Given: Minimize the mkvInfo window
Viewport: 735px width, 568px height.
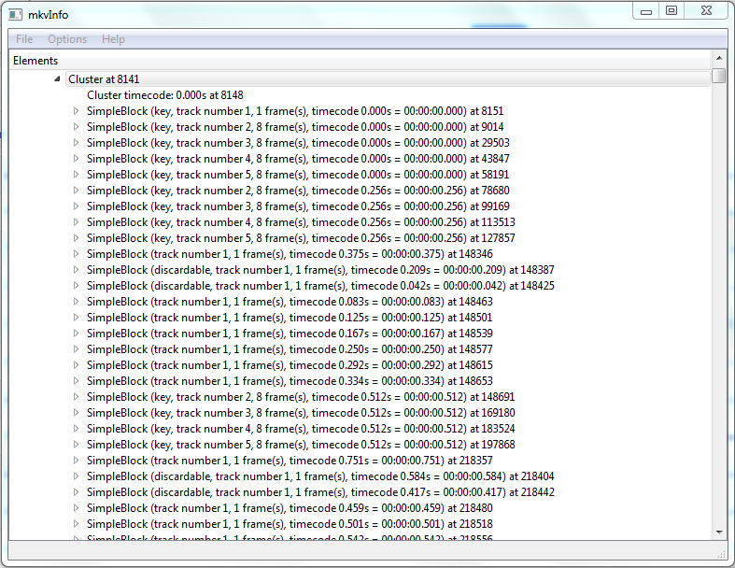Looking at the screenshot, I should click(x=646, y=11).
